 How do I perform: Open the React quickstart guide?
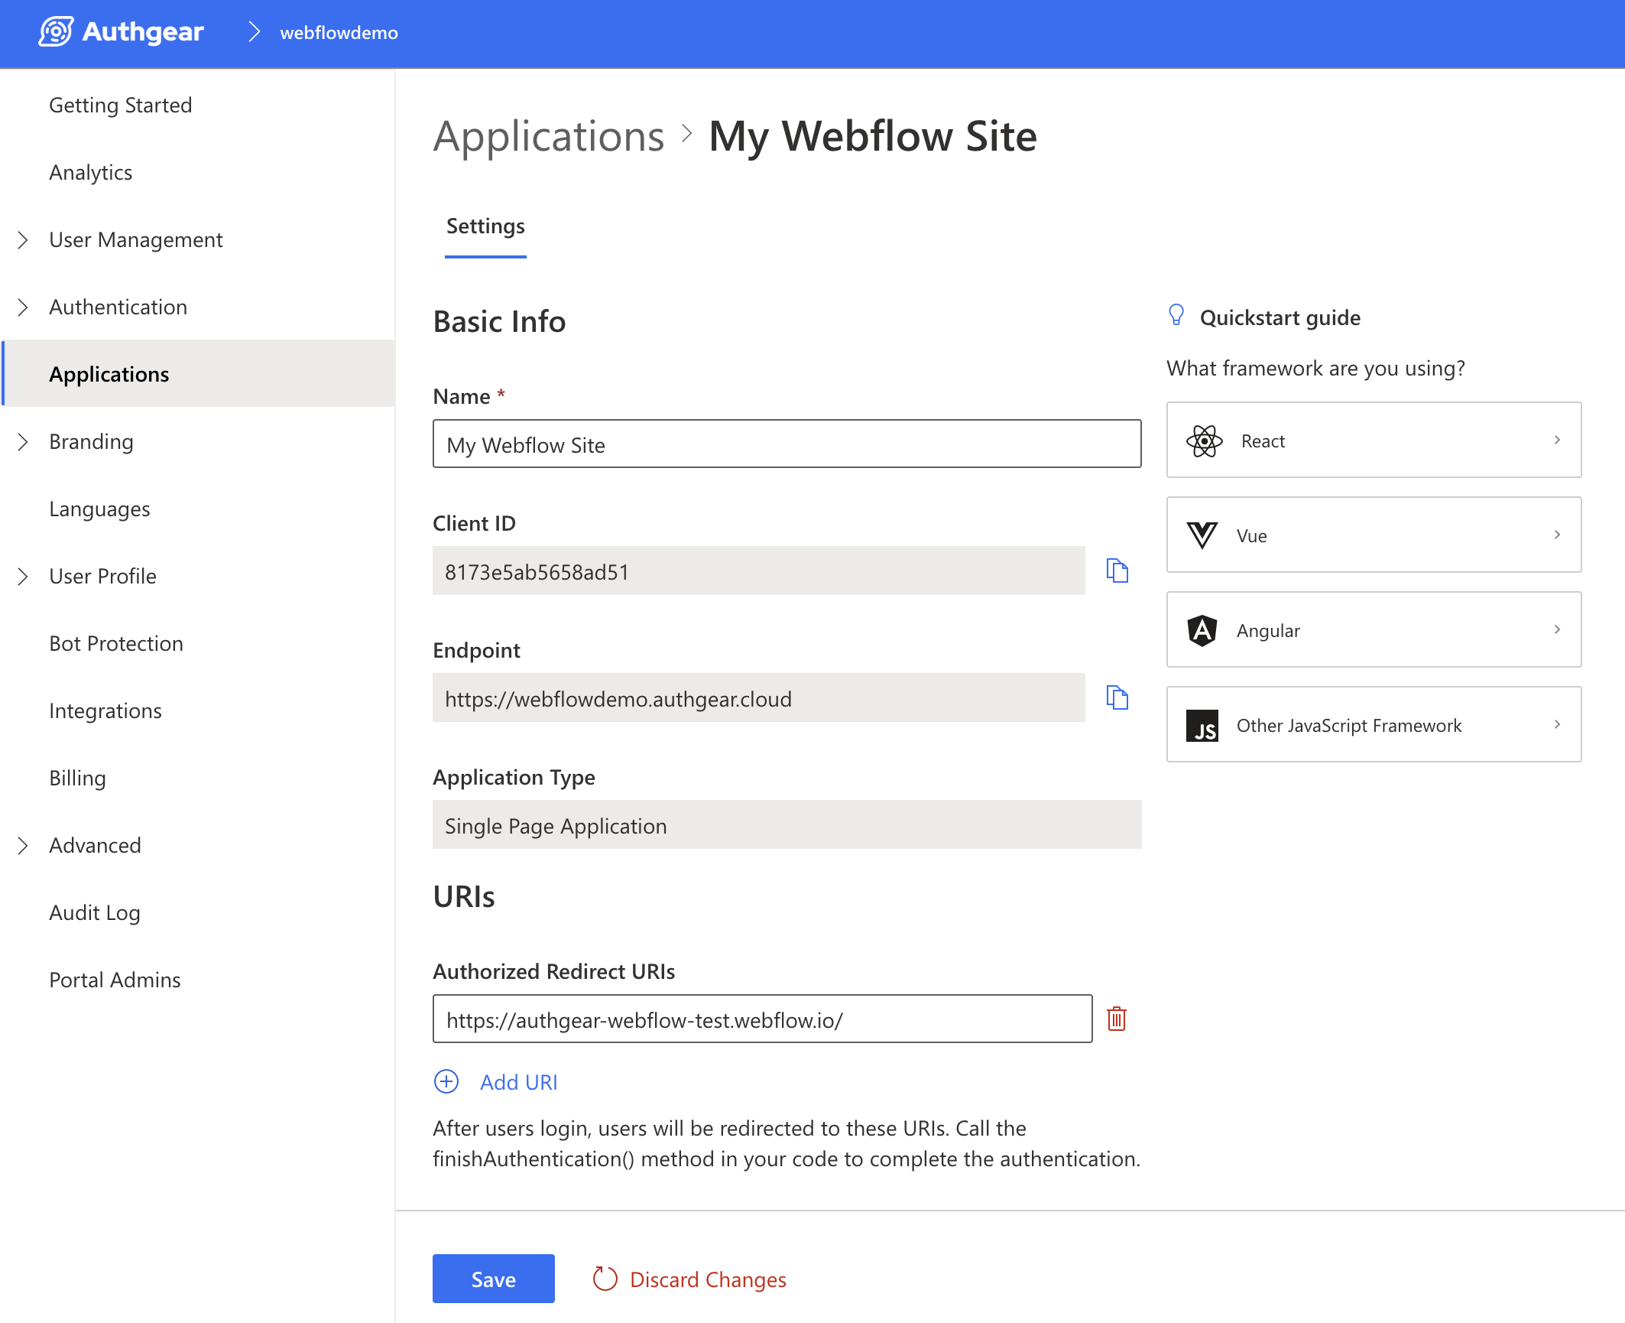coord(1373,440)
